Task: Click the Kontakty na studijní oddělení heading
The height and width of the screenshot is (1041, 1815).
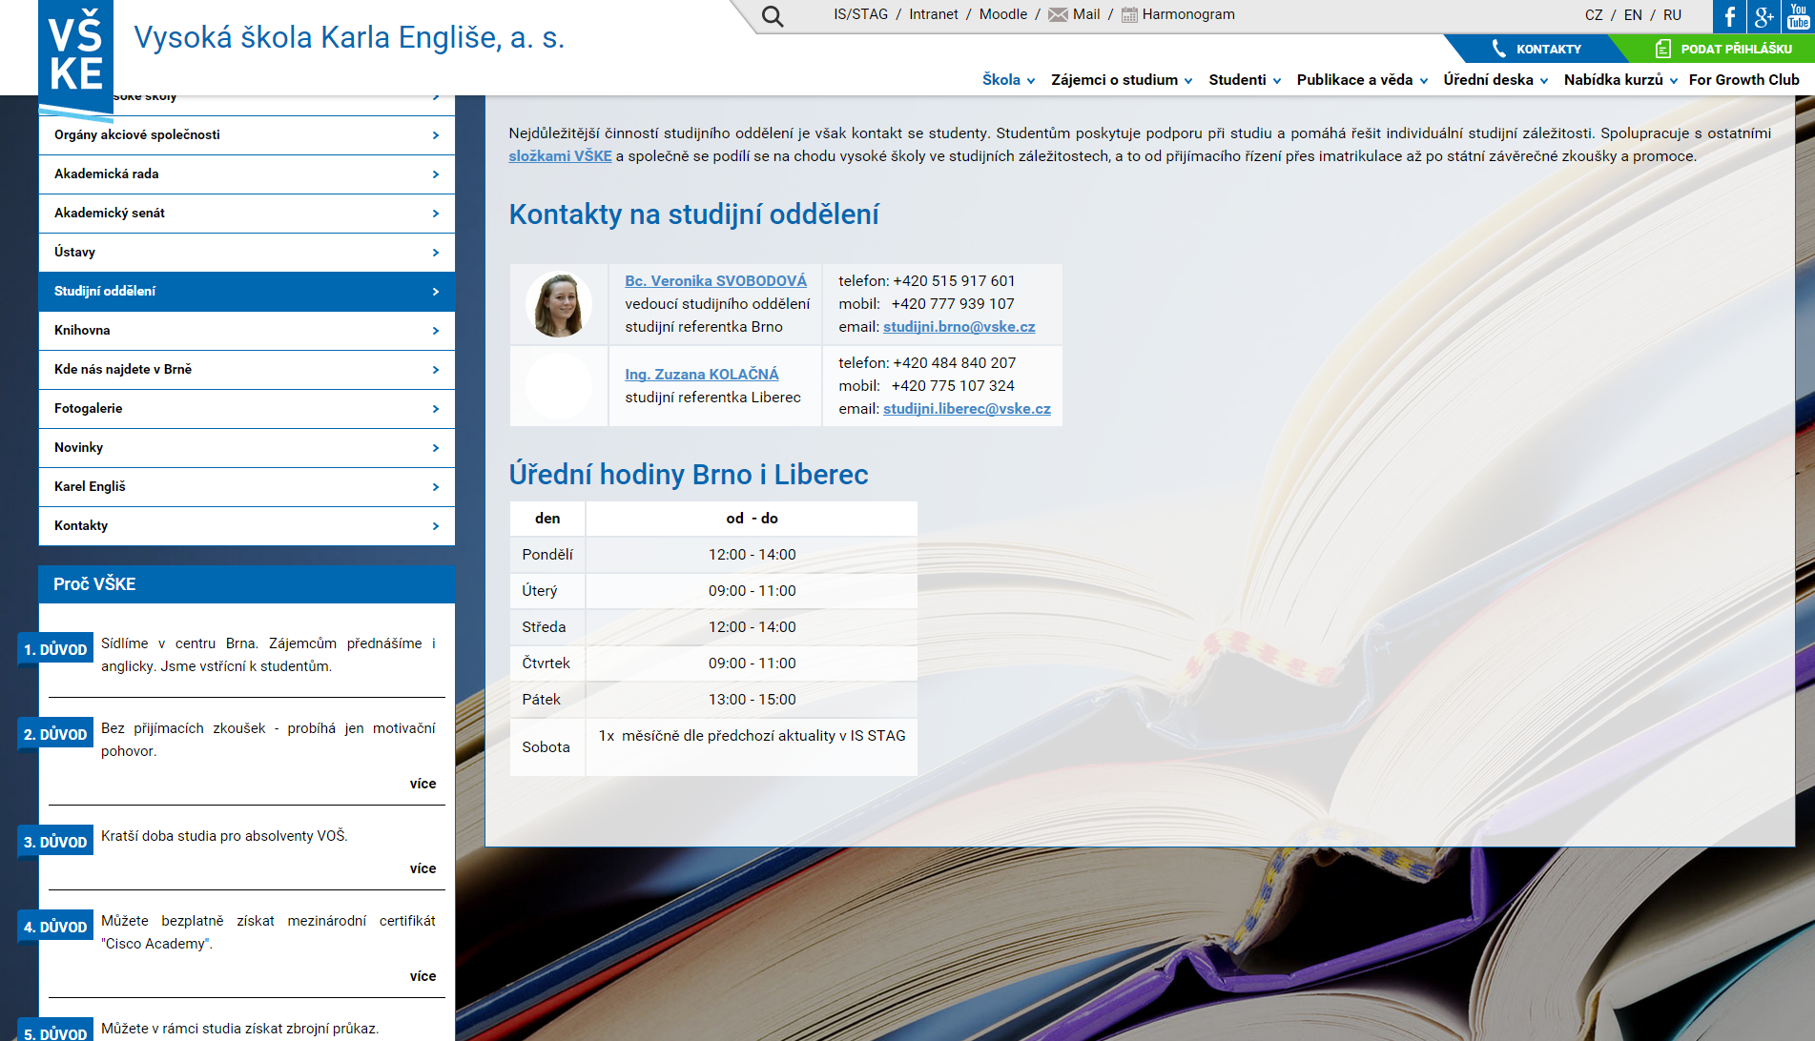Action: [693, 214]
